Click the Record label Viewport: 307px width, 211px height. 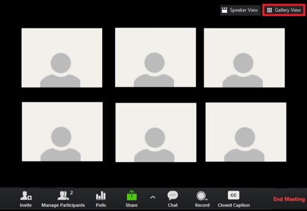coord(202,205)
